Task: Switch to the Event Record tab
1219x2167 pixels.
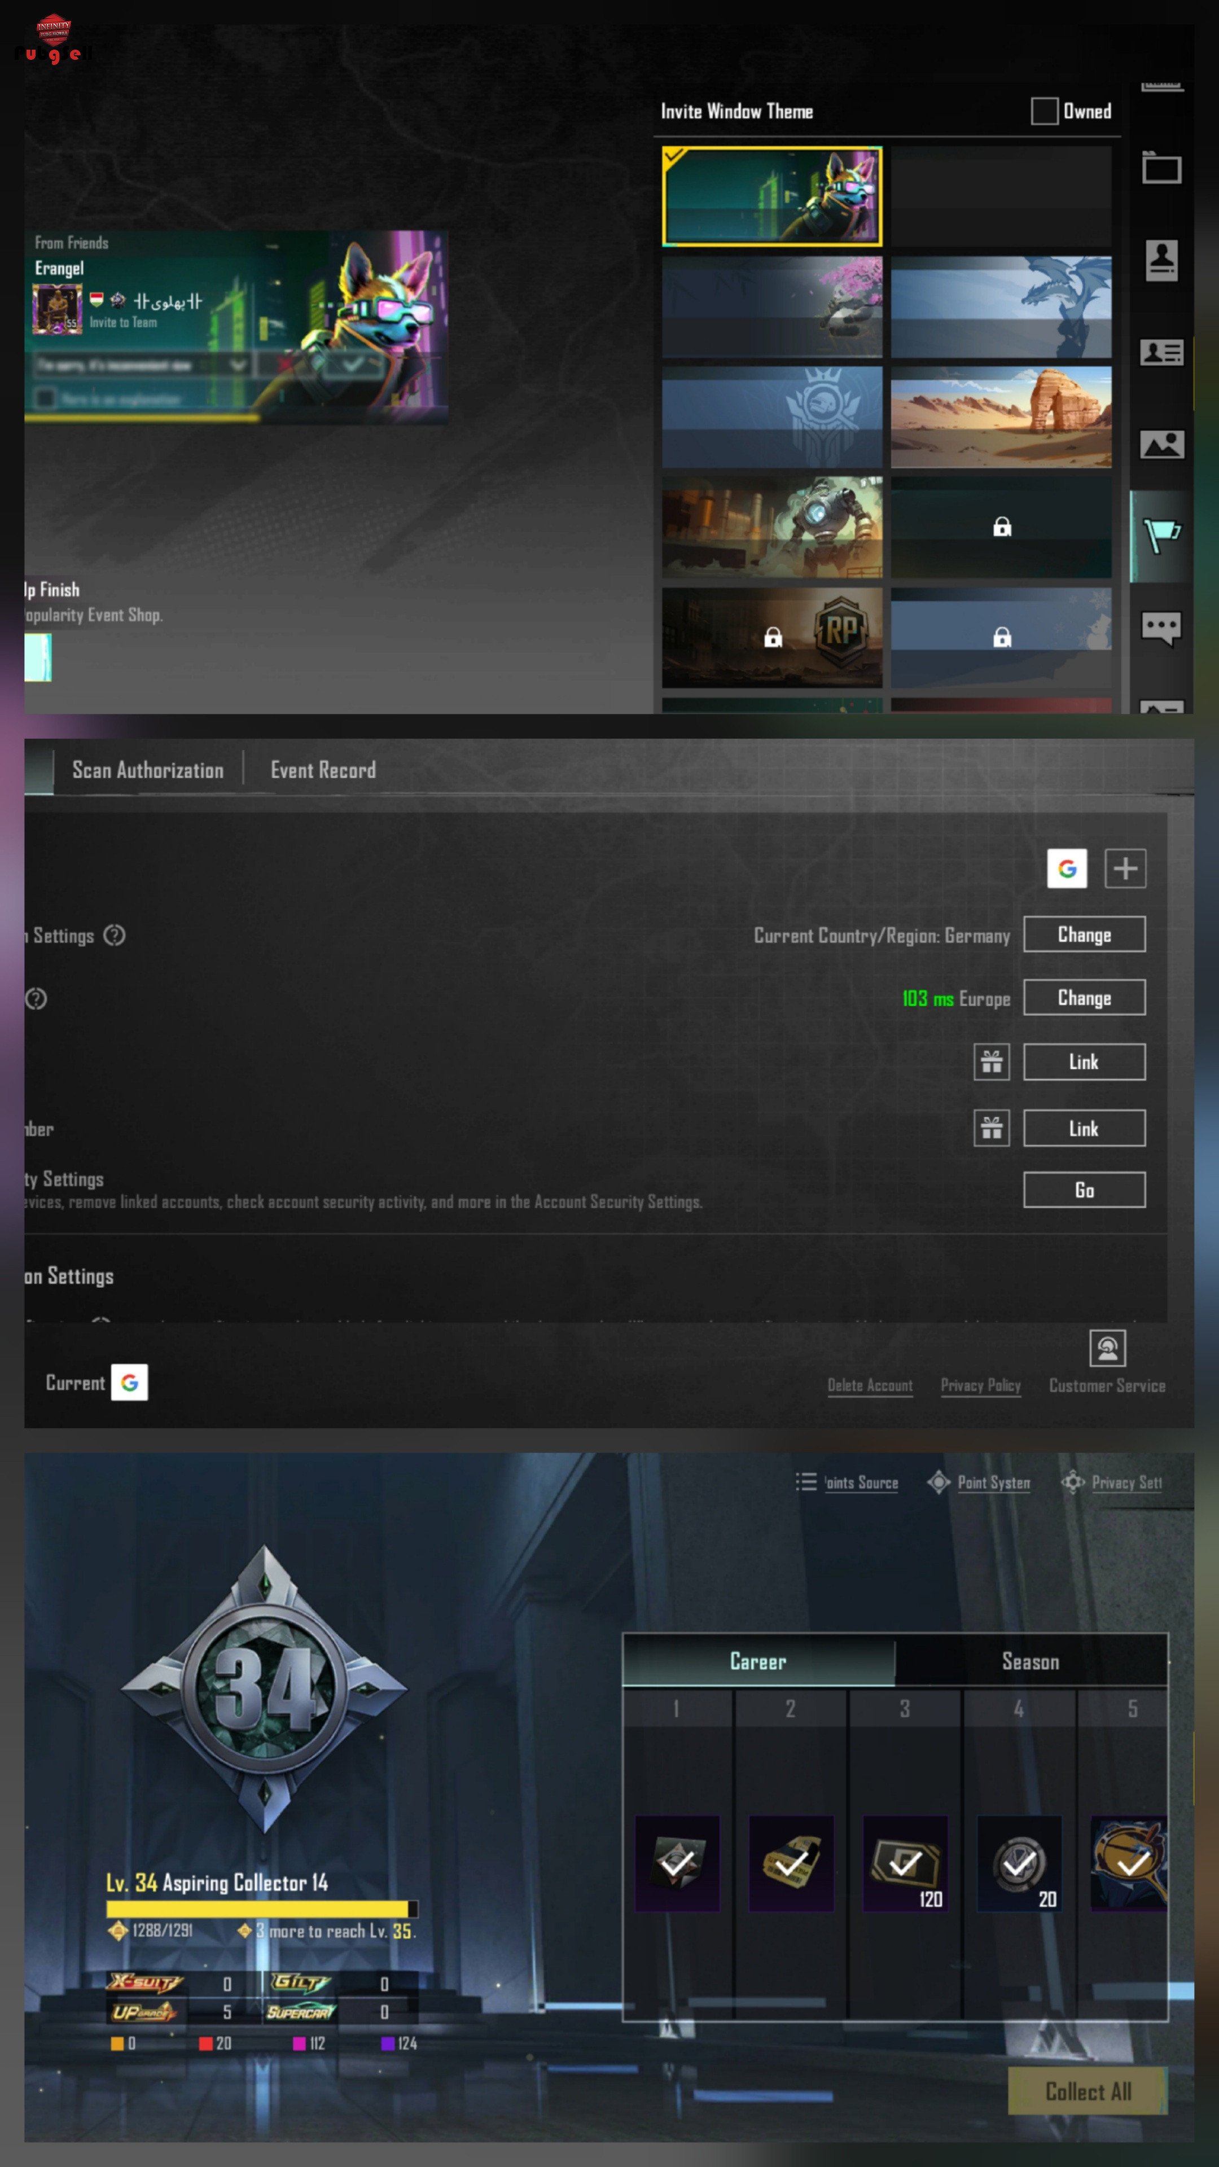Action: coord(323,770)
